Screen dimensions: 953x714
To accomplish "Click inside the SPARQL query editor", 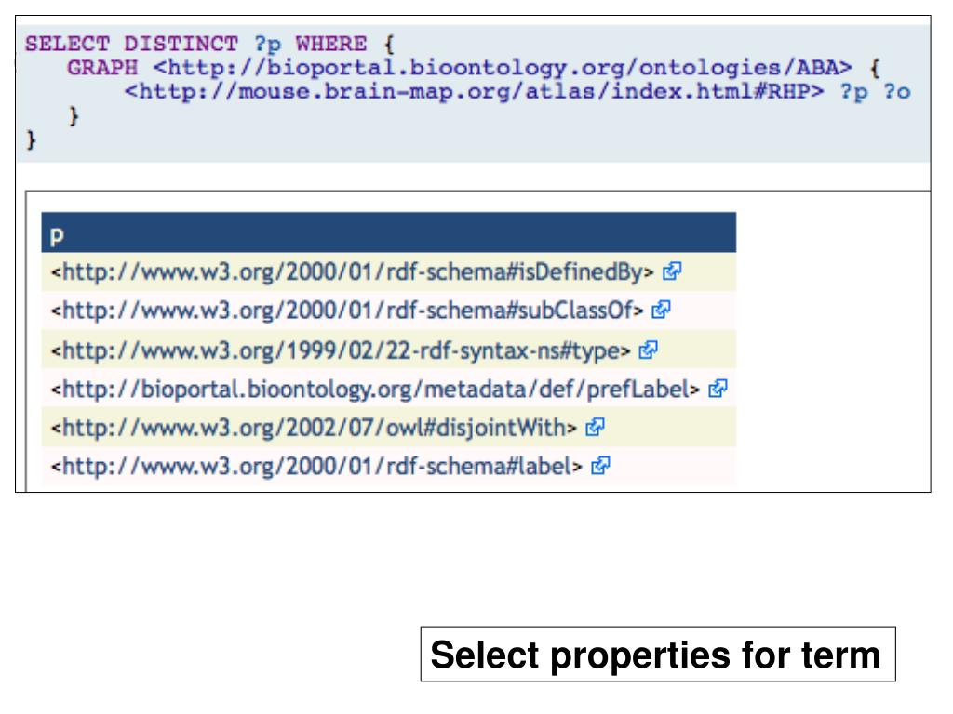I will point(474,93).
